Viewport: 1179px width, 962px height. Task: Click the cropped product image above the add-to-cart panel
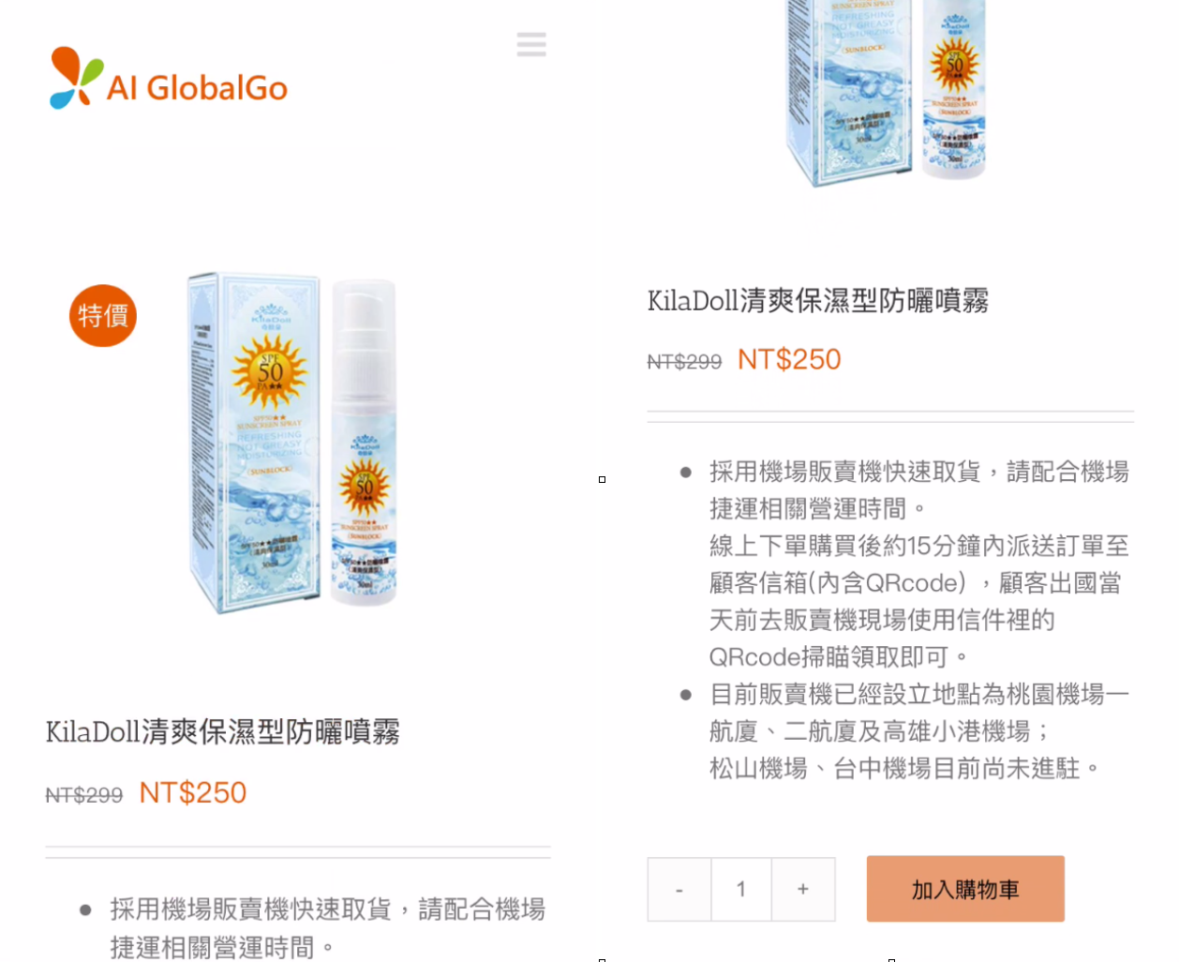tap(886, 93)
